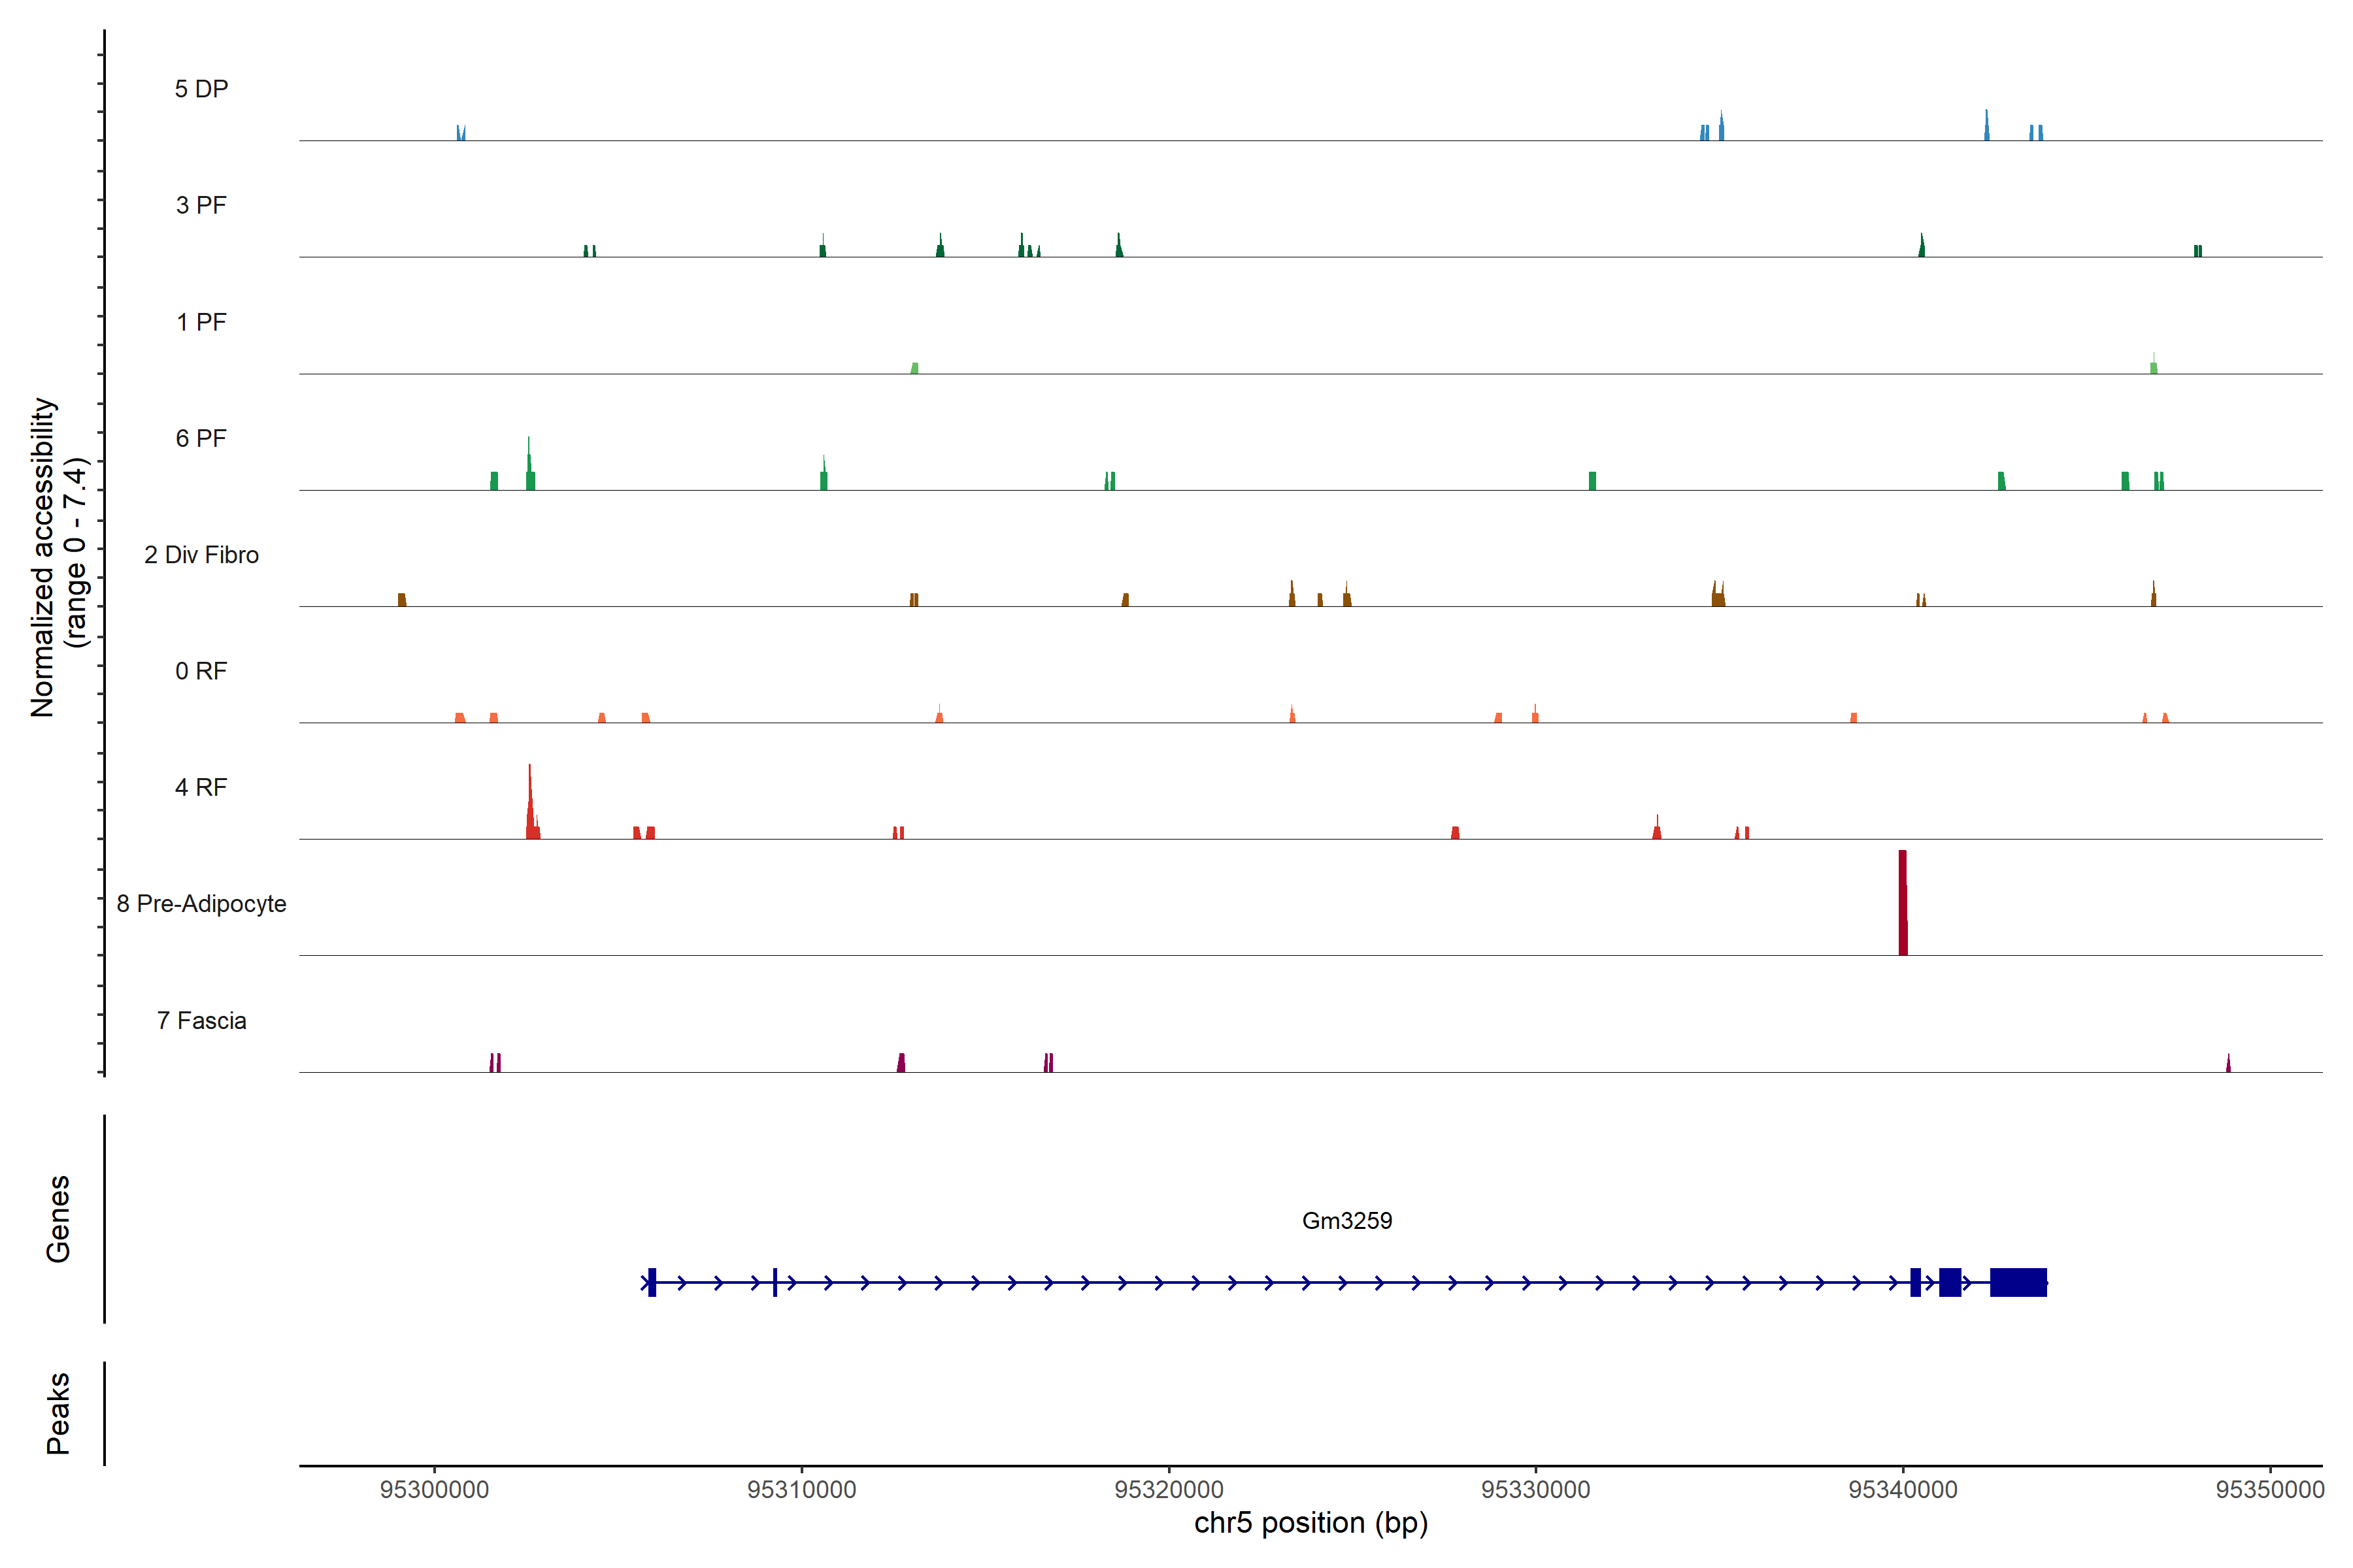Click the 0 RF track label
2353x1568 pixels.
click(x=201, y=671)
